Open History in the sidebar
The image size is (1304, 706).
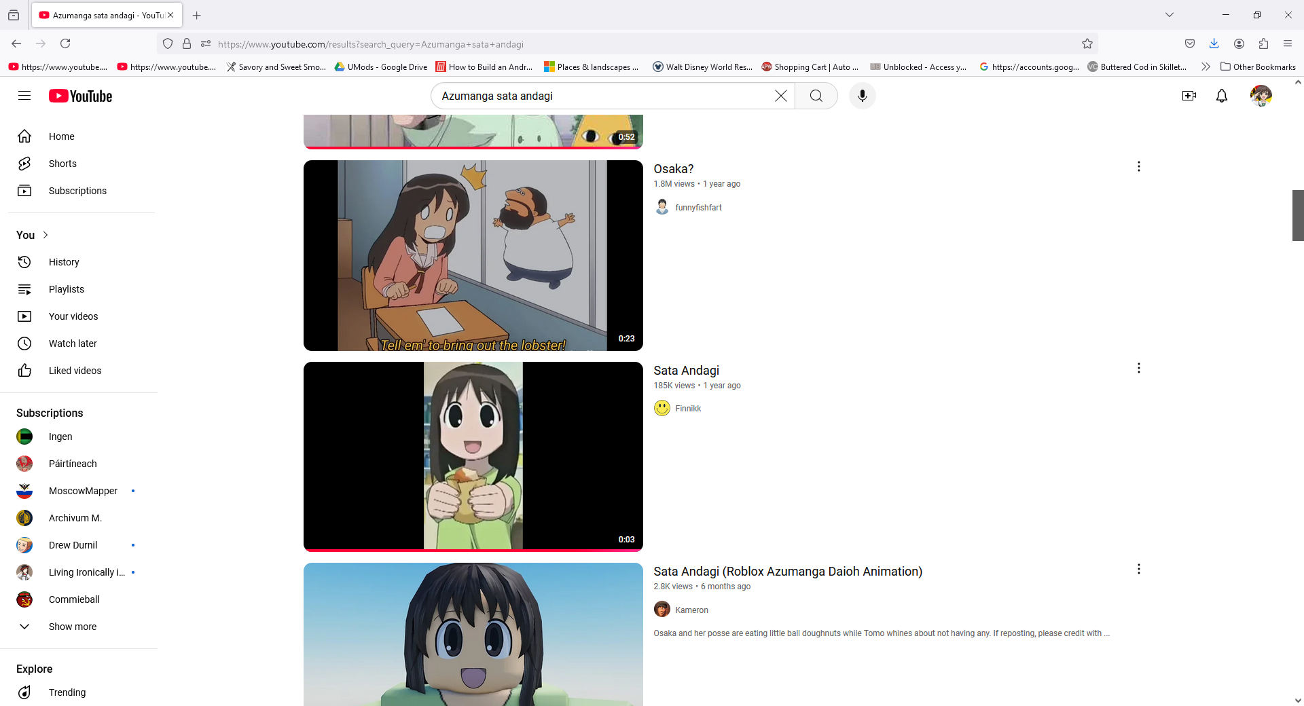coord(79,262)
